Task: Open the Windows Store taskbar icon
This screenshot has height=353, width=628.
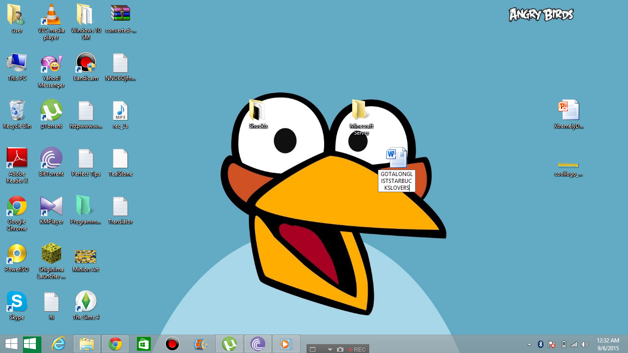Action: tap(143, 344)
